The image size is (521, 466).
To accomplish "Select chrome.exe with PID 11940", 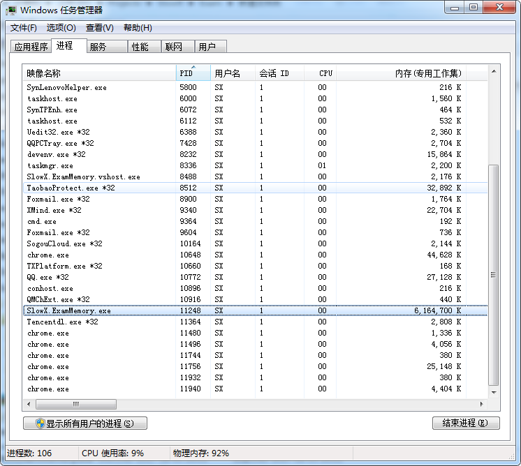I will point(255,389).
